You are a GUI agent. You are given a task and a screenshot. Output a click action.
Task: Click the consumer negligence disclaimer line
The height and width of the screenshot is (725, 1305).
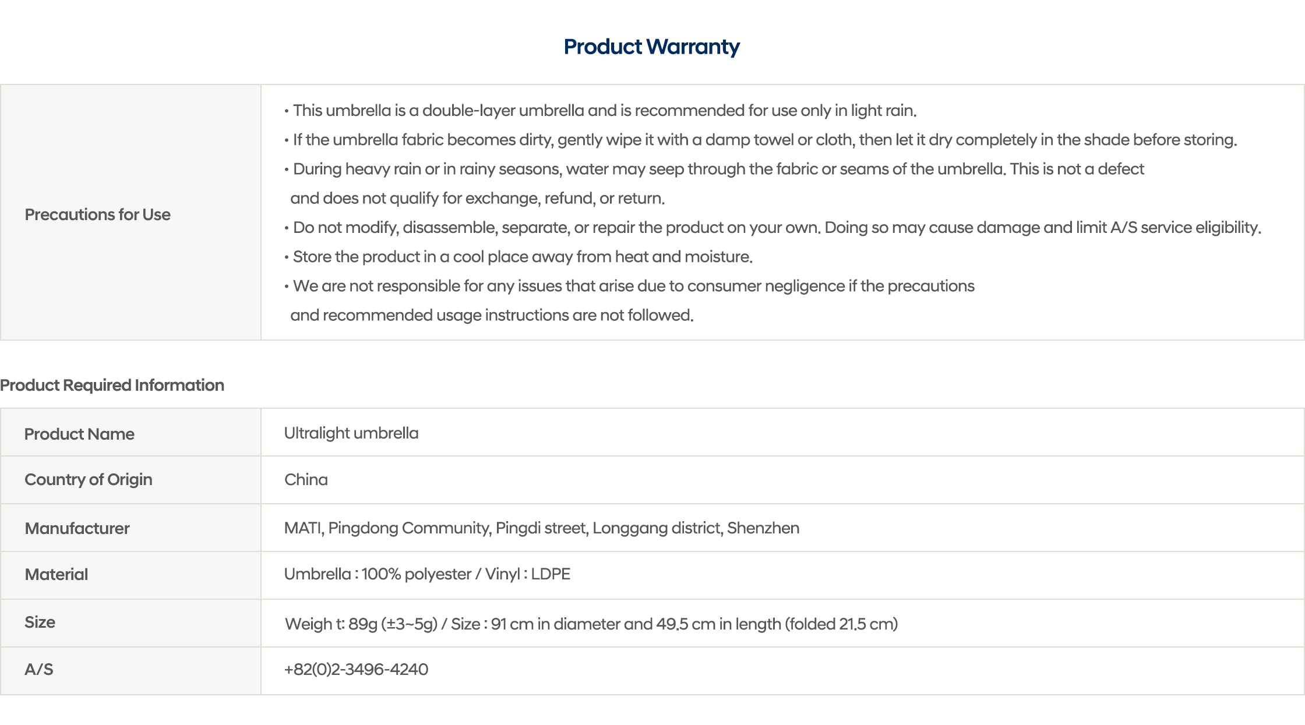(x=633, y=286)
